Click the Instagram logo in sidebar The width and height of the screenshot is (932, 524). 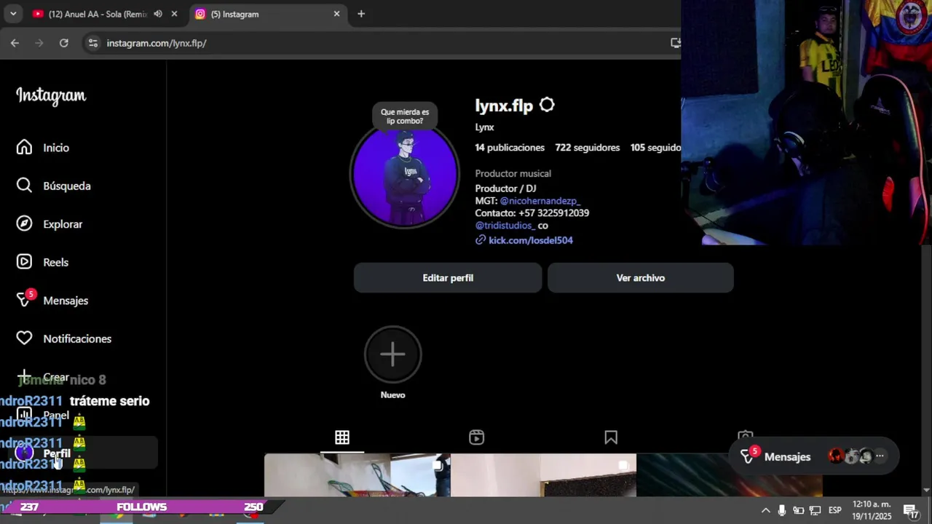(51, 96)
